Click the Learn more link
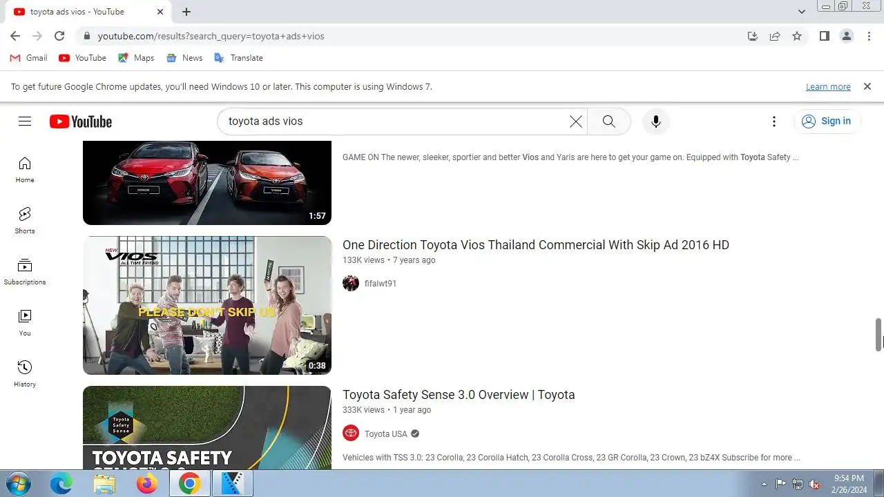Viewport: 884px width, 497px height. [828, 87]
